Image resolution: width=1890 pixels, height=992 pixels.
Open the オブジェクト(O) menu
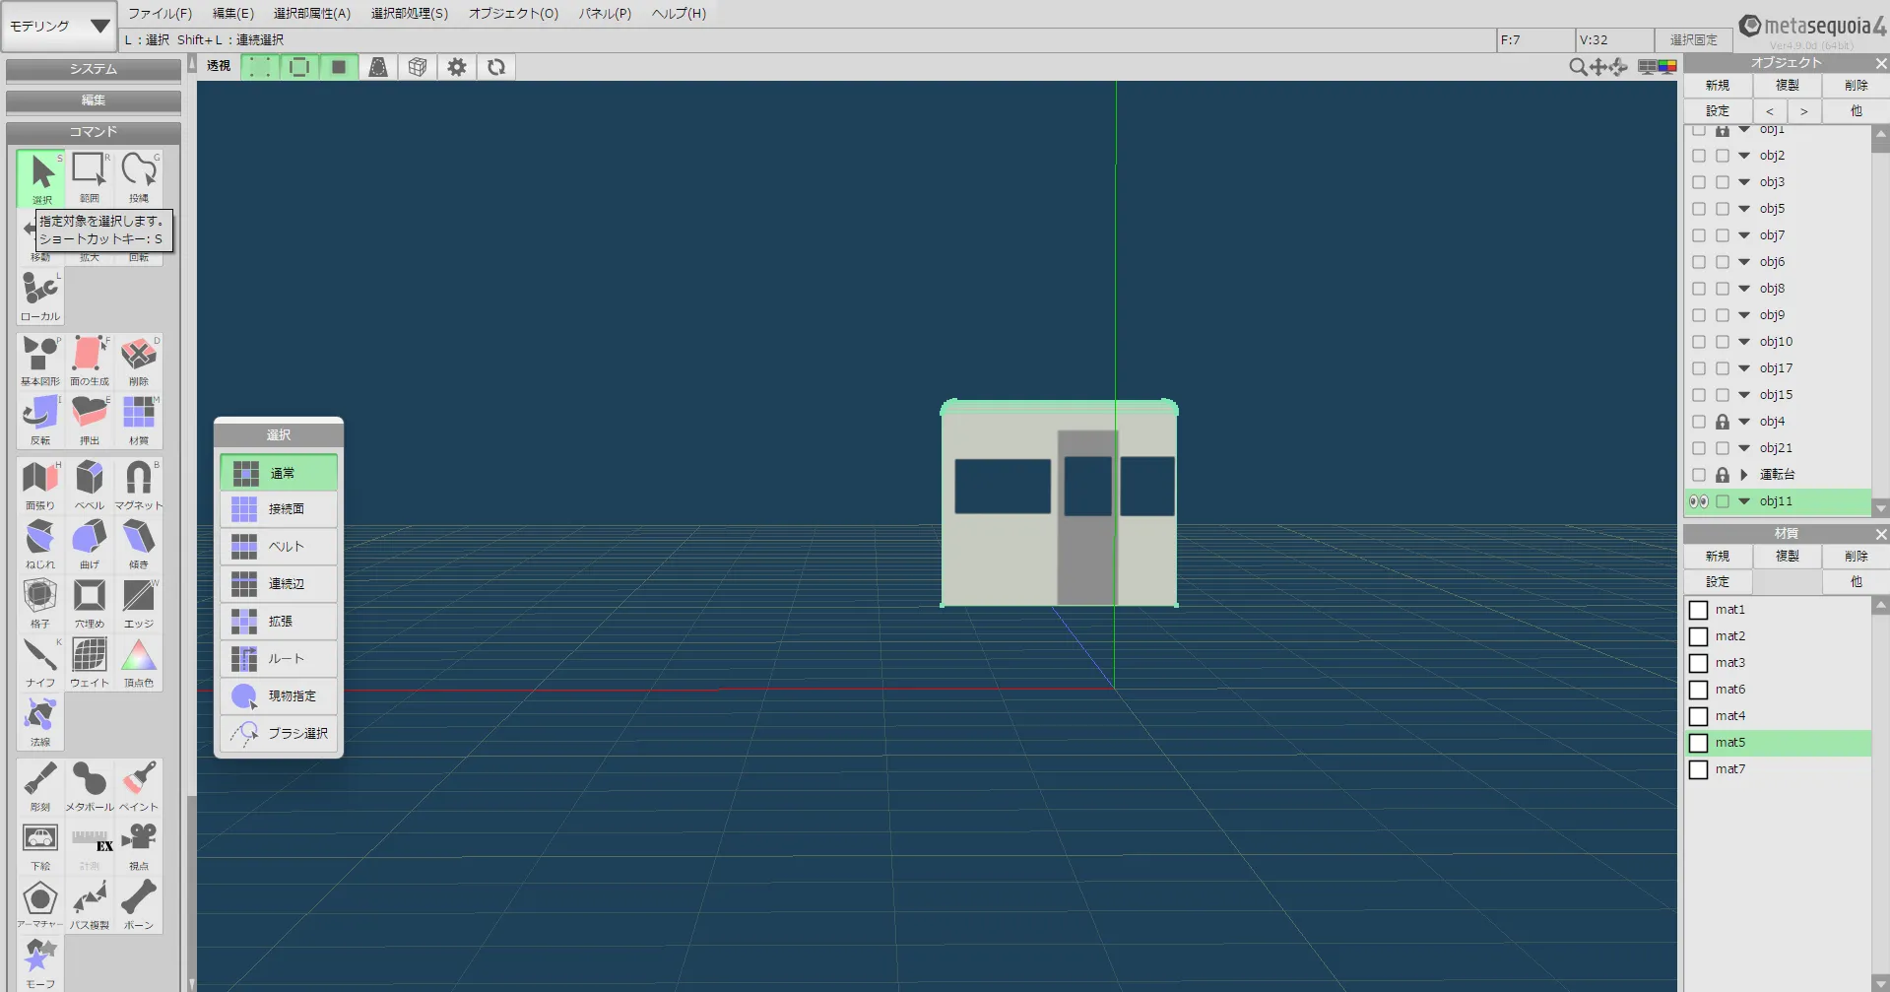point(513,14)
